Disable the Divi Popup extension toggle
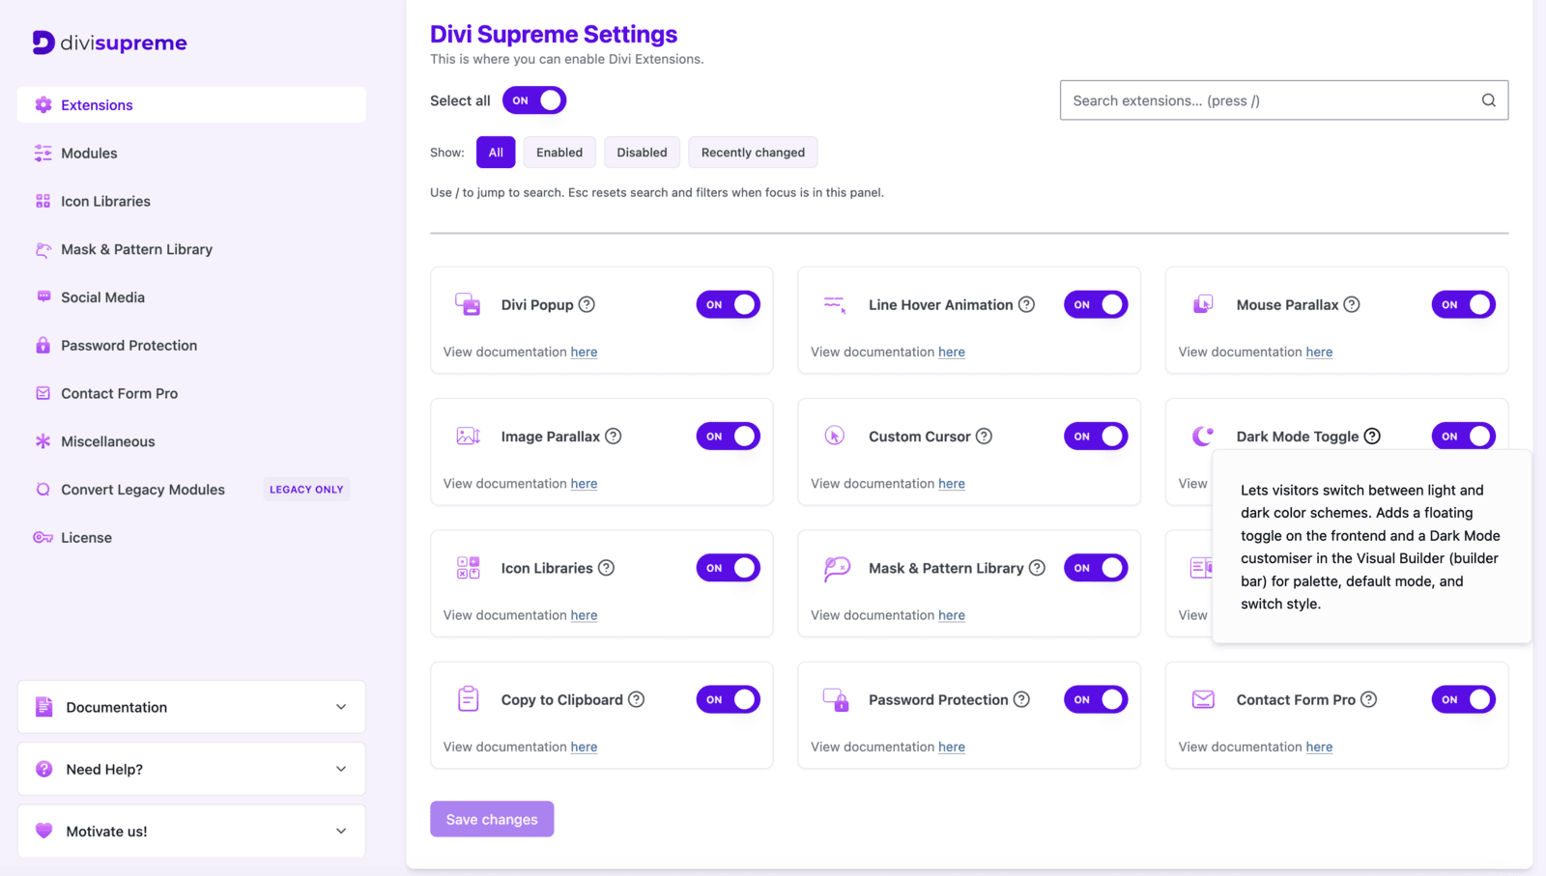The height and width of the screenshot is (876, 1546). pos(729,304)
